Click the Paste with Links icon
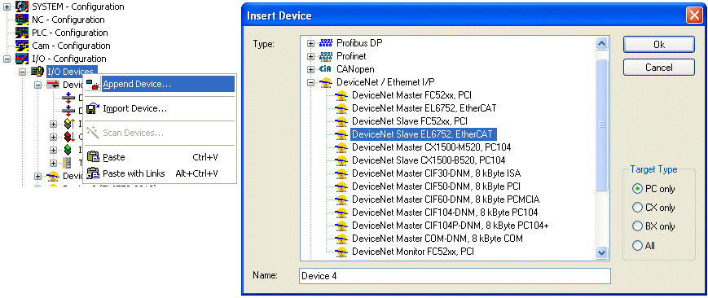 click(x=93, y=173)
